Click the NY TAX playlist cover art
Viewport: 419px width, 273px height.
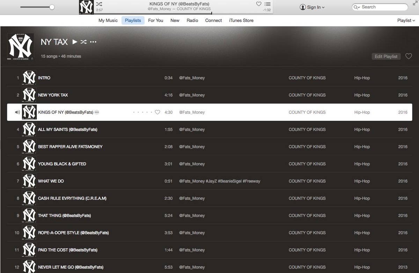coord(21,46)
